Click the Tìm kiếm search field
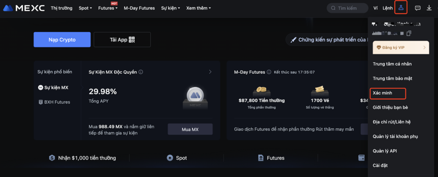Image resolution: width=438 pixels, height=177 pixels. coord(347,8)
